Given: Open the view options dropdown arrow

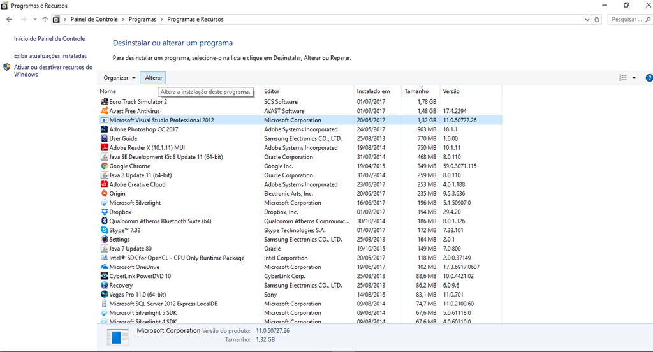Looking at the screenshot, I should pyautogui.click(x=634, y=78).
